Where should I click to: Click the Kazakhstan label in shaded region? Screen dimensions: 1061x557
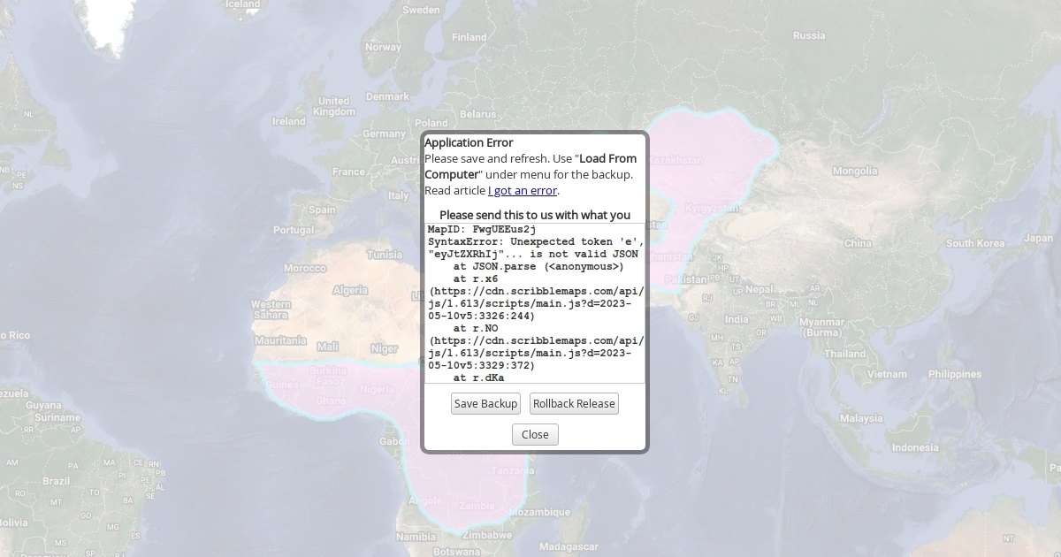[676, 160]
